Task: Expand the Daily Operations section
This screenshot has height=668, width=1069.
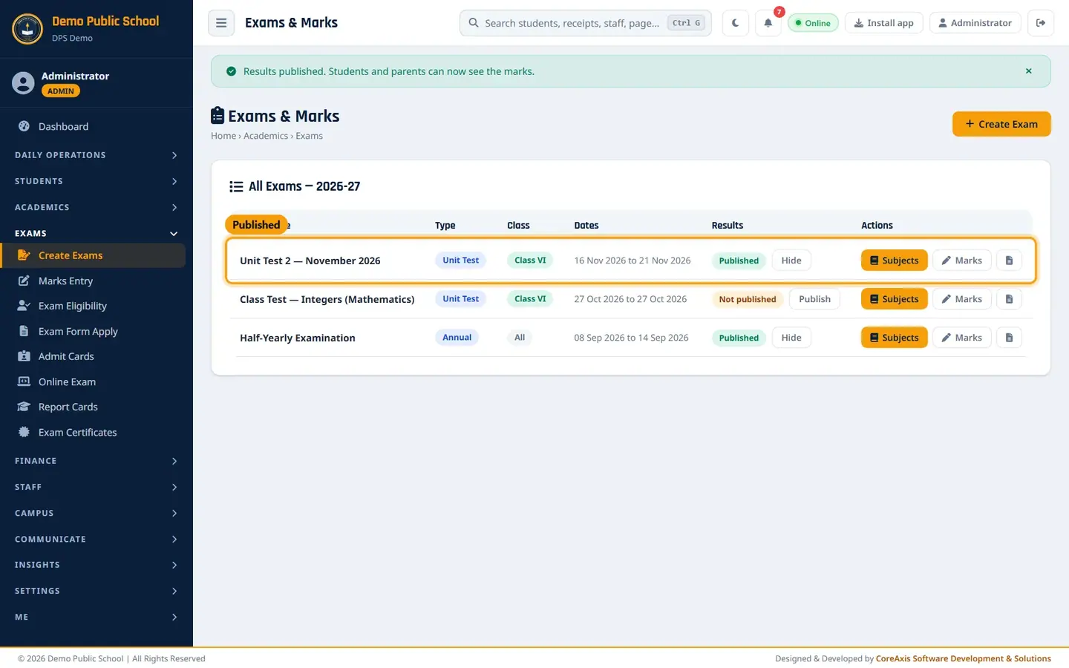Action: 97,155
